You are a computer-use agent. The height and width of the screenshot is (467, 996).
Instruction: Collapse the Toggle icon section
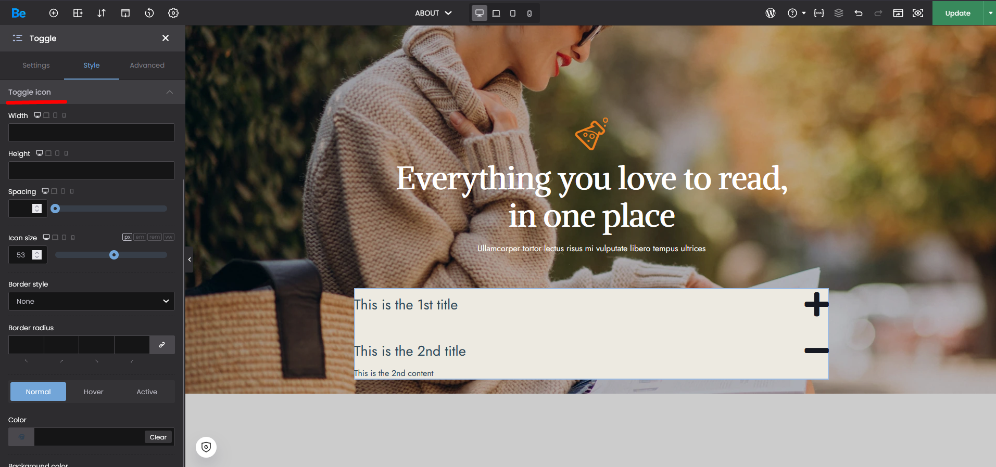point(169,92)
